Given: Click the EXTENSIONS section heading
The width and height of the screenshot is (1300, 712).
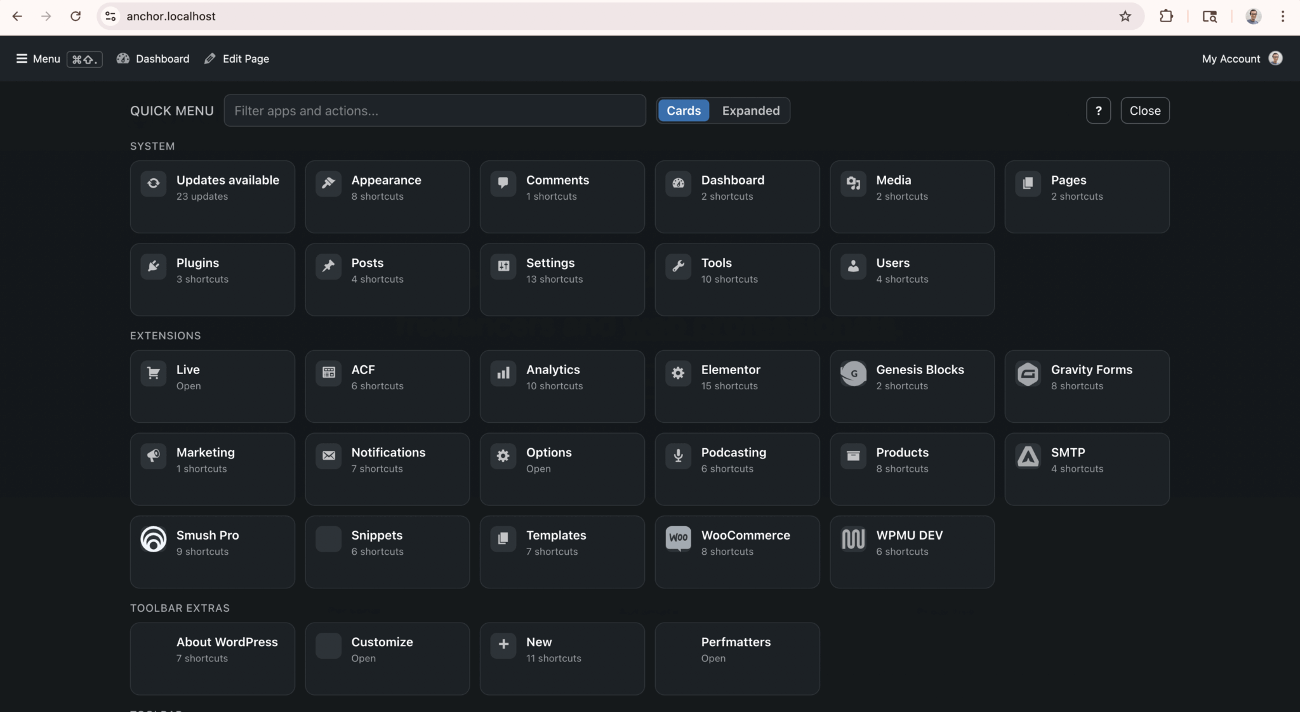Looking at the screenshot, I should (x=165, y=335).
